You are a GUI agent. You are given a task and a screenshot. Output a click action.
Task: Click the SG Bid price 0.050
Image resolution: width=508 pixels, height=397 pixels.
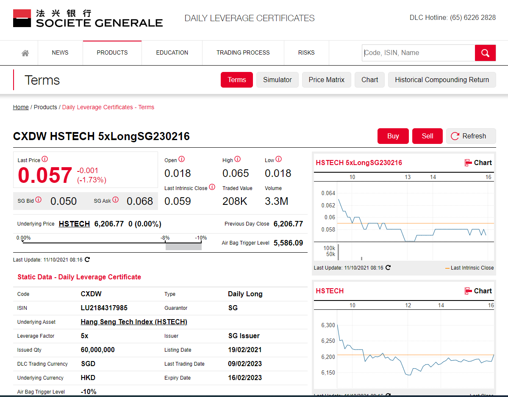64,201
